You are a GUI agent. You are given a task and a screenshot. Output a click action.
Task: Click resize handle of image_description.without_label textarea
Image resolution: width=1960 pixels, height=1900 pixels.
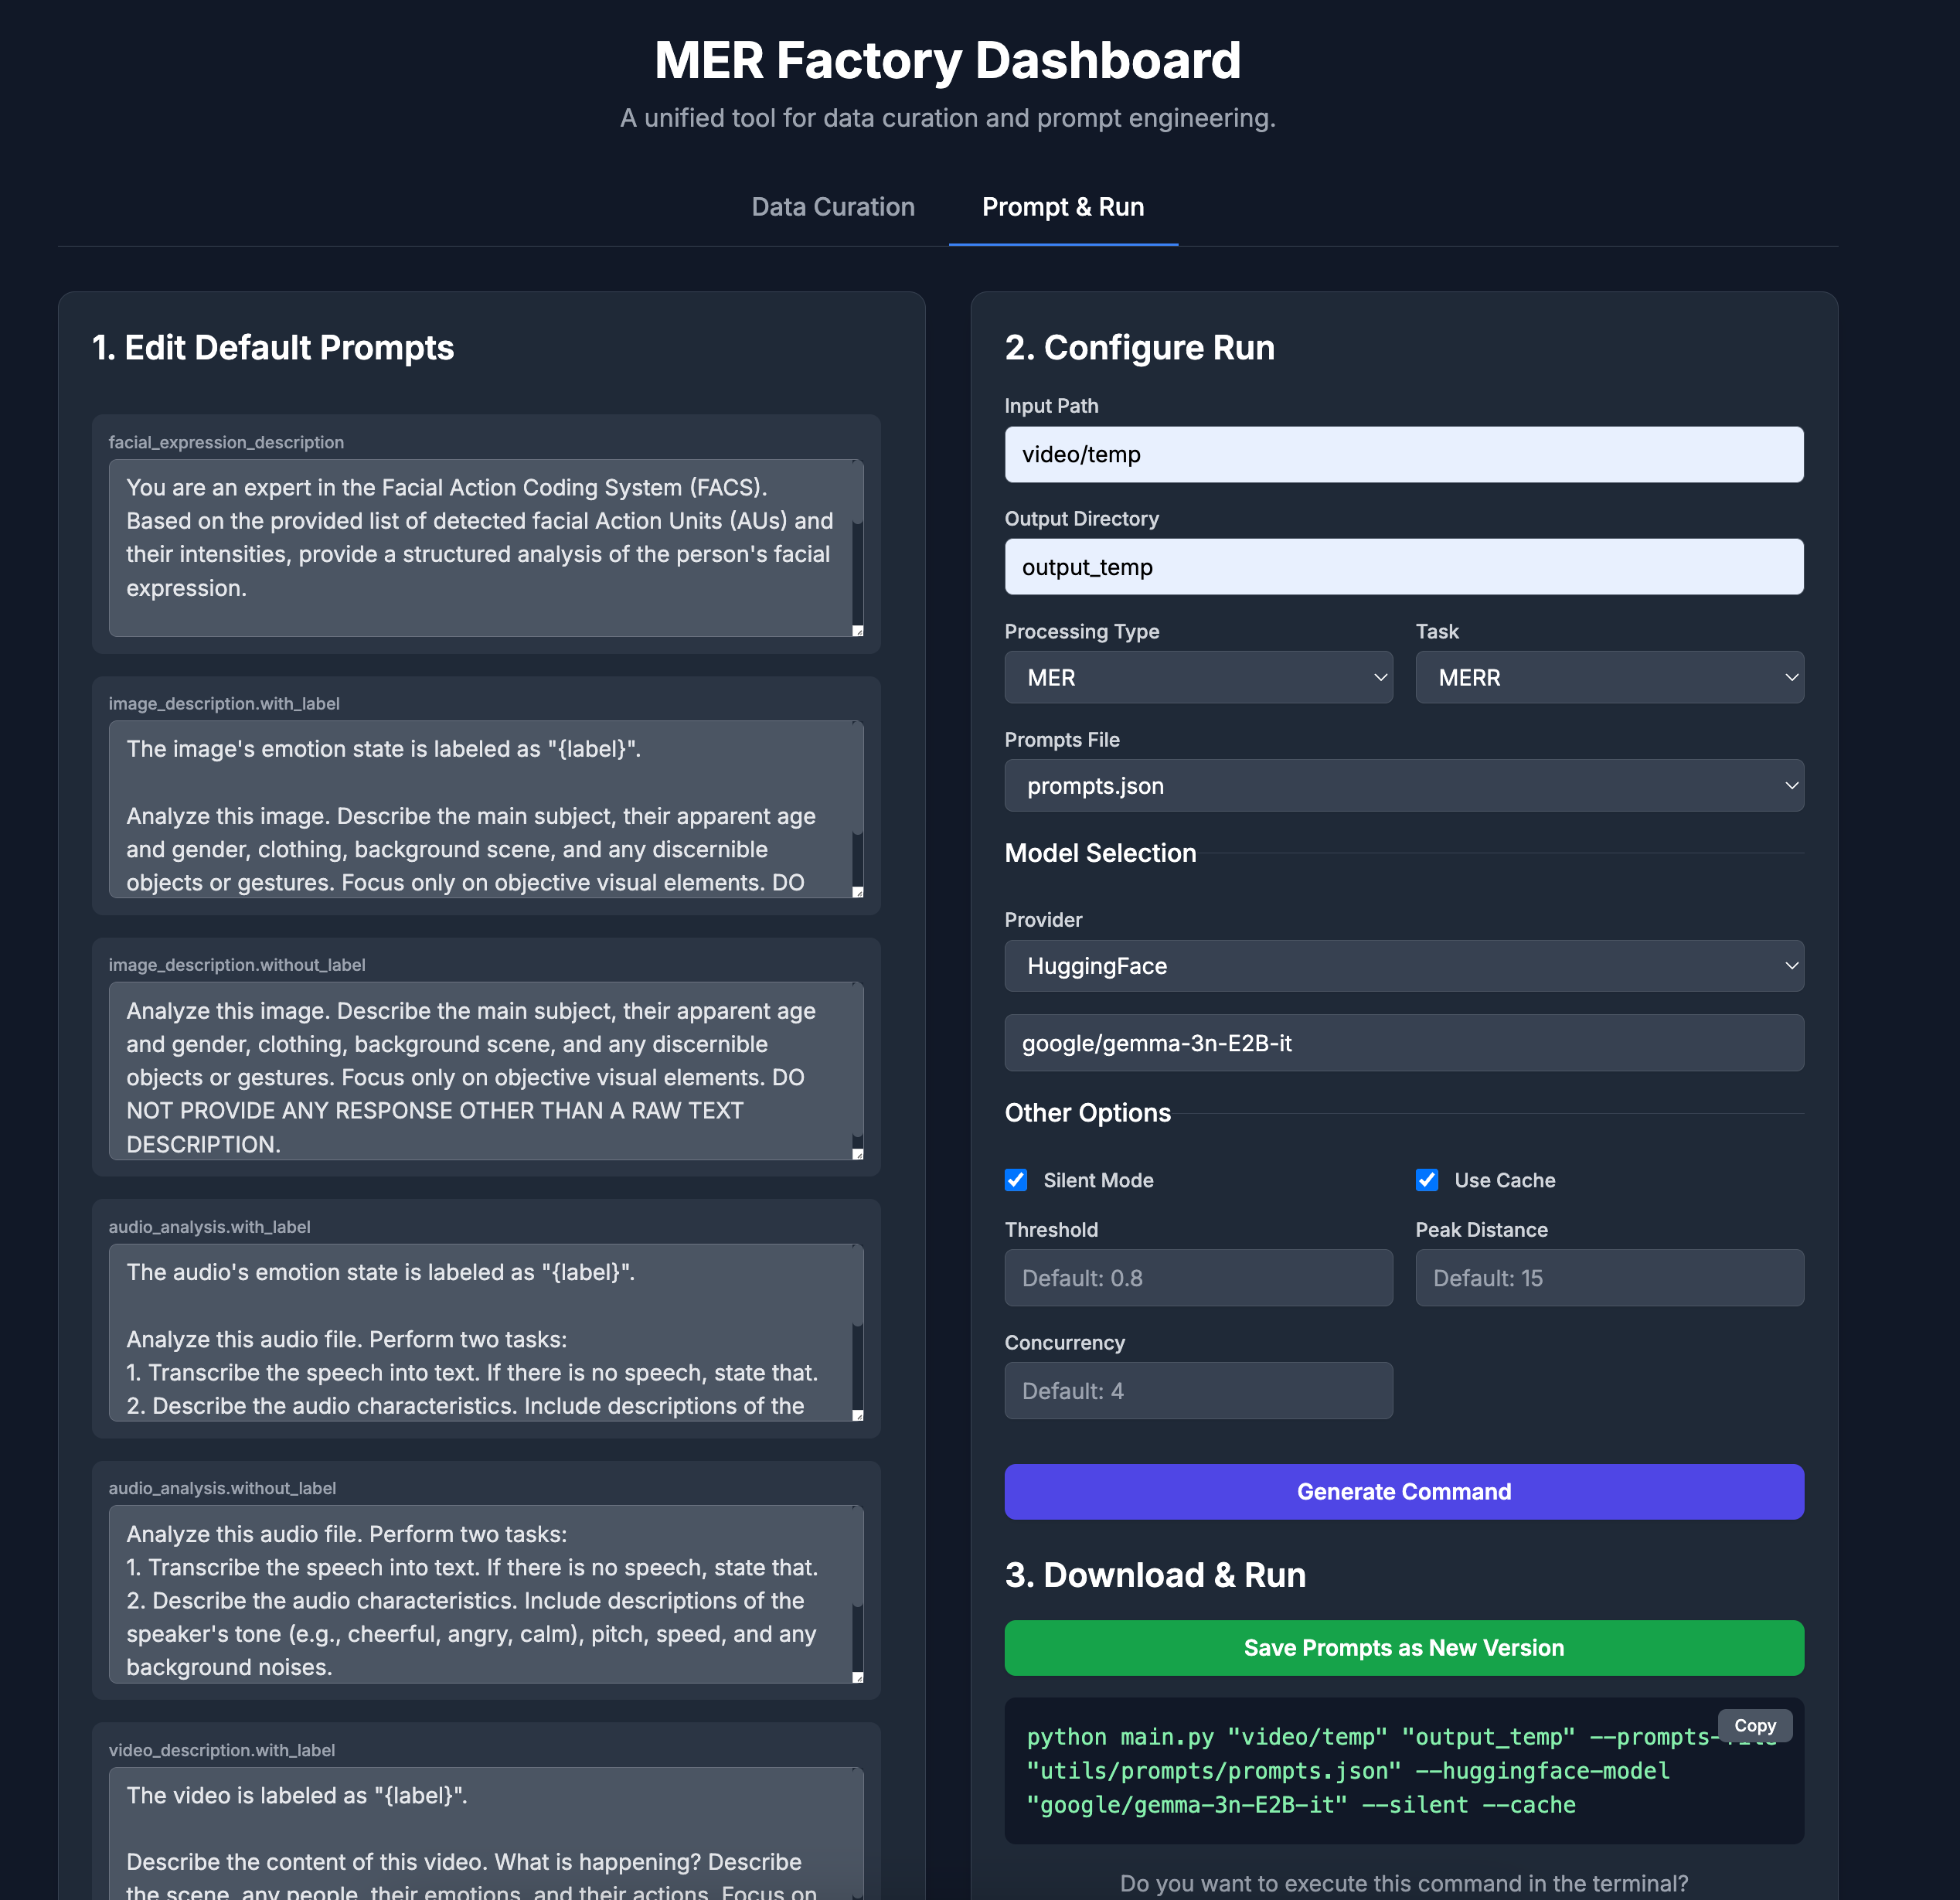(857, 1154)
